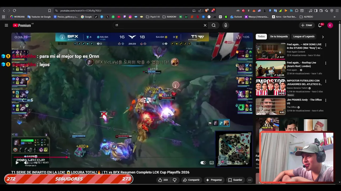The height and width of the screenshot is (191, 341).
Task: Seek along the red video progress bar
Action: pyautogui.click(x=40, y=157)
